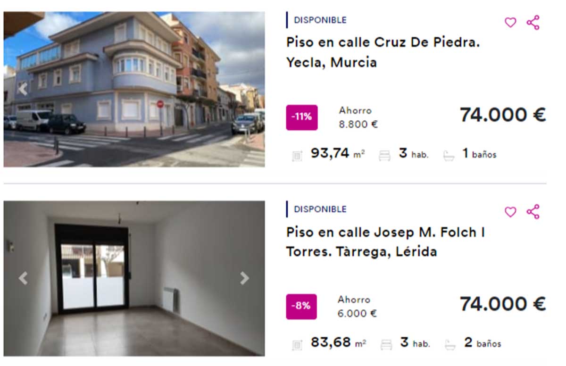Show the next photo of the Tàrrega flat
Screen dimensions: 566x366
[x=244, y=278]
